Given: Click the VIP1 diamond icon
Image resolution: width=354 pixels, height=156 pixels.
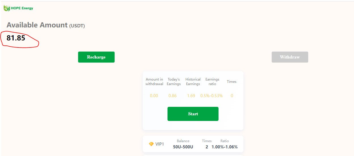Looking at the screenshot, I should coord(151,144).
